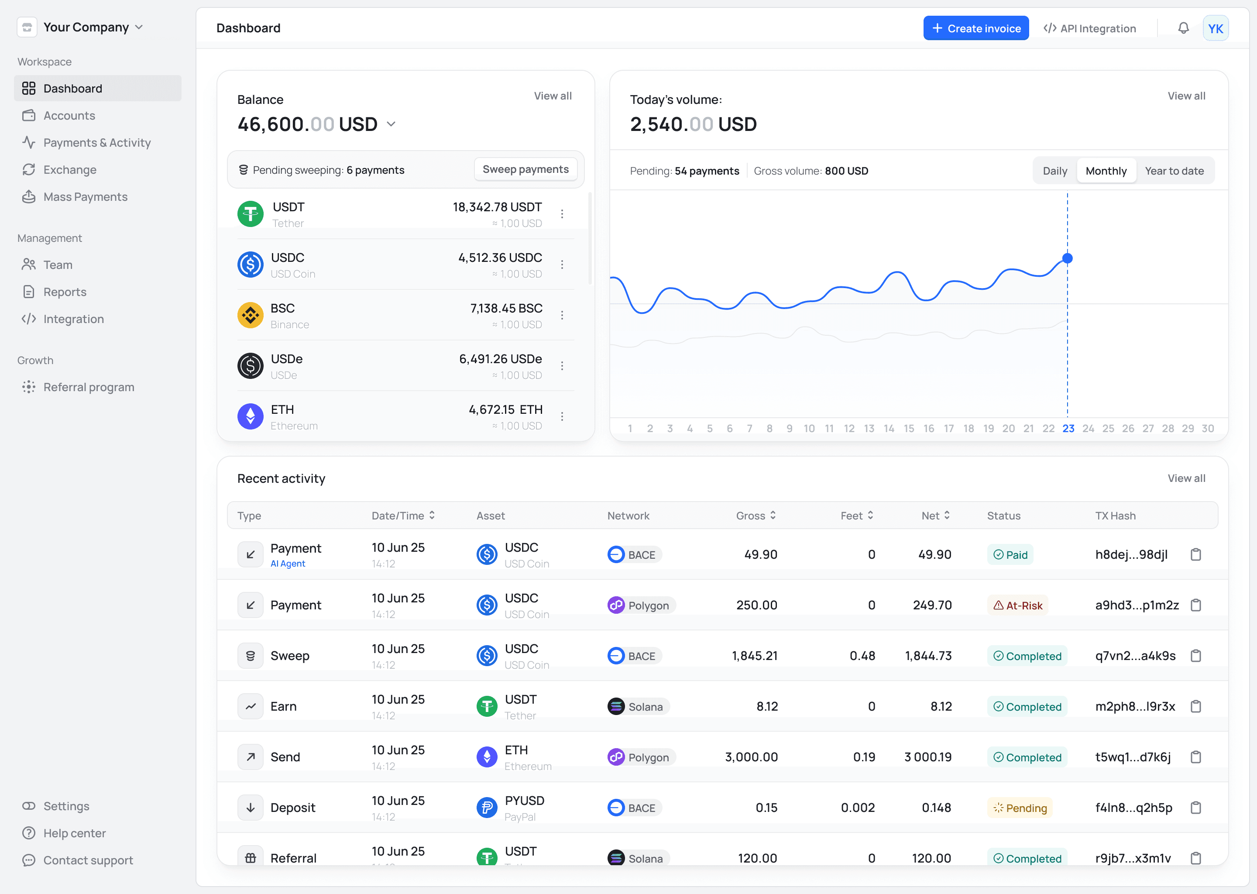Viewport: 1257px width, 894px height.
Task: Open the options menu for USDT balance
Action: pos(563,213)
